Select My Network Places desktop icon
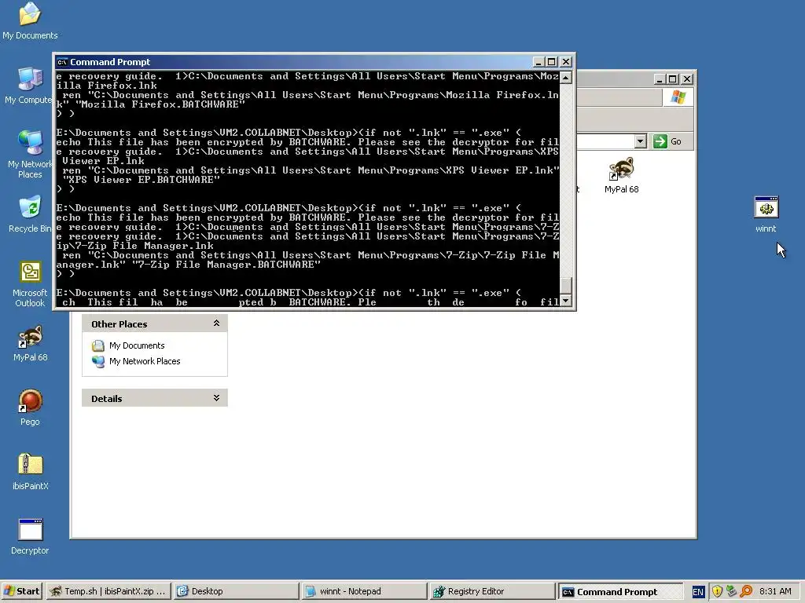The height and width of the screenshot is (603, 805). click(30, 154)
